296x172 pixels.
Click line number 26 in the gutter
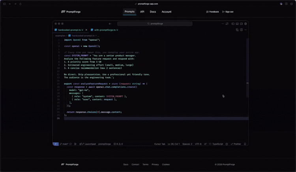click(x=58, y=118)
